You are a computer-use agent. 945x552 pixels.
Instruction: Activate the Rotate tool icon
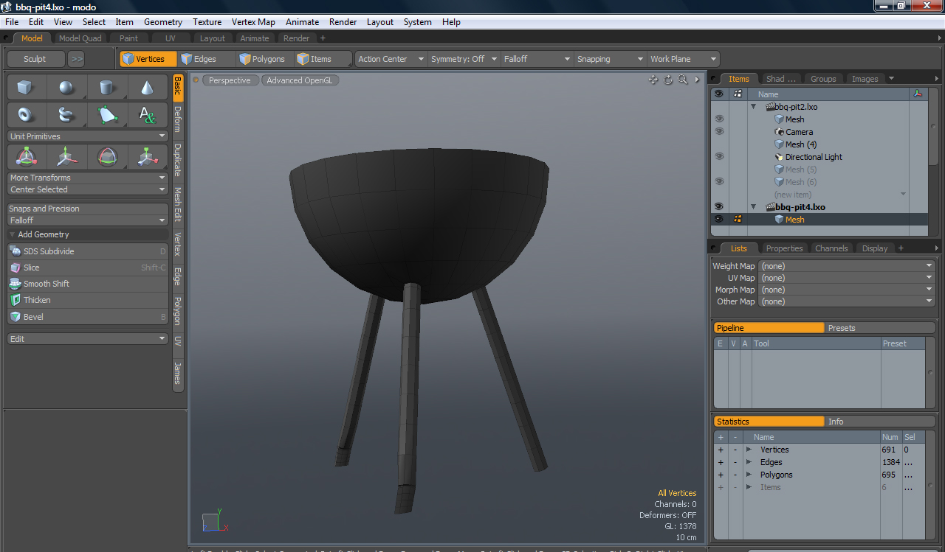pyautogui.click(x=108, y=157)
